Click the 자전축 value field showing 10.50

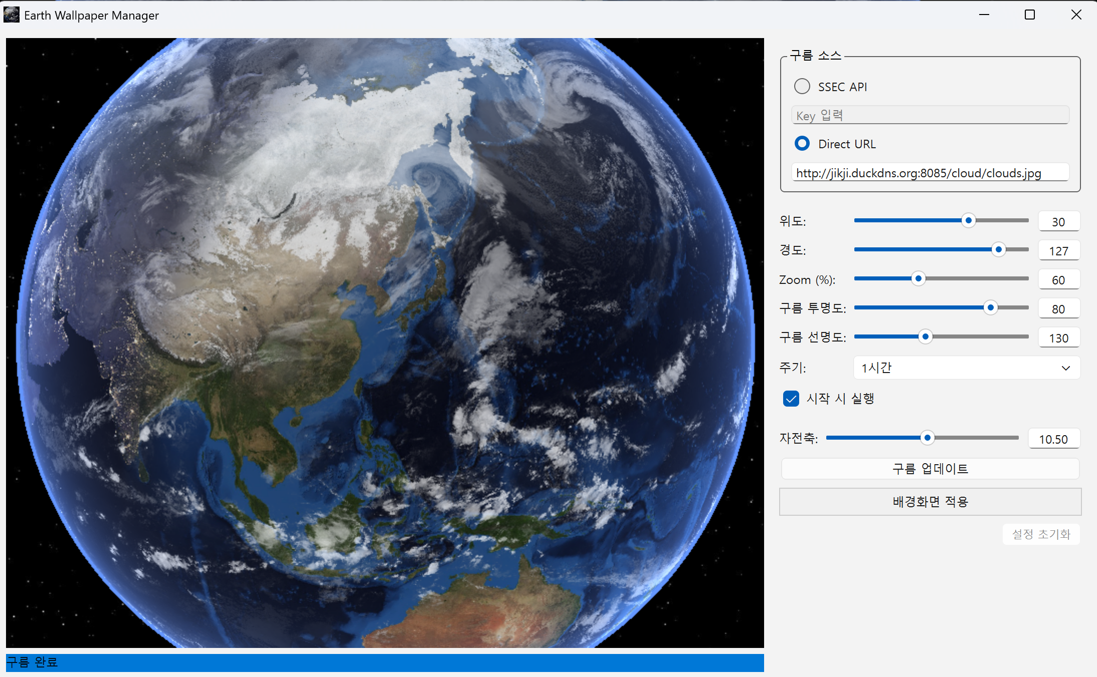1053,439
